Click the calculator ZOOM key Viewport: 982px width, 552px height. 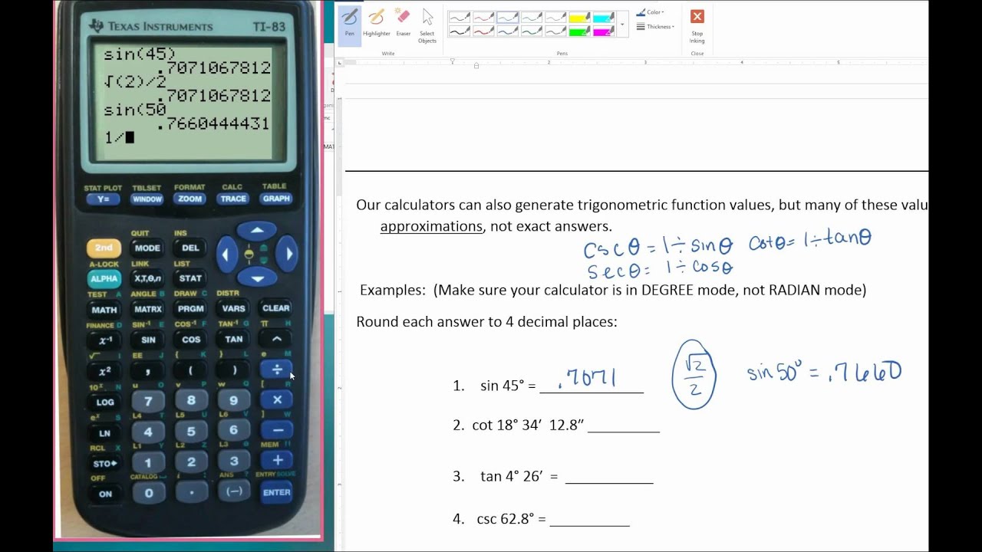[x=190, y=199]
